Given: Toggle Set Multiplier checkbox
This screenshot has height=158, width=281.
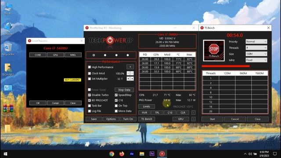Looking at the screenshot, I should pos(90,79).
